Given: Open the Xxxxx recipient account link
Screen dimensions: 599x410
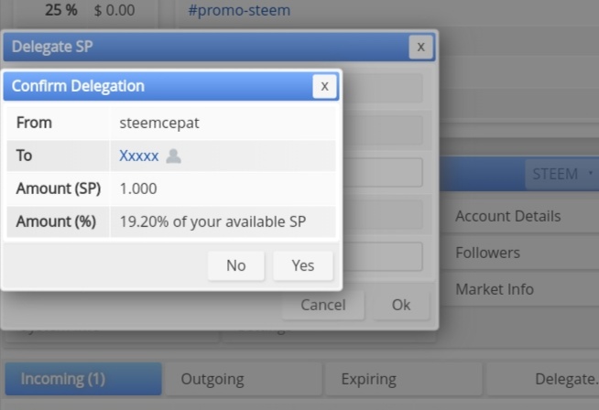Looking at the screenshot, I should (138, 156).
